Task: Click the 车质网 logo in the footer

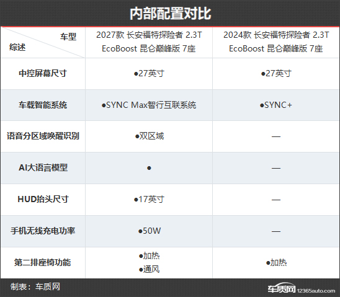Action: (x=282, y=288)
